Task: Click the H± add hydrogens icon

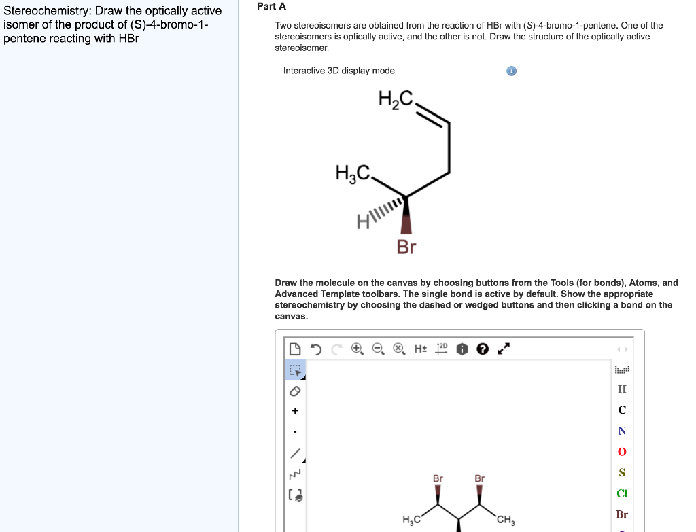Action: tap(420, 349)
